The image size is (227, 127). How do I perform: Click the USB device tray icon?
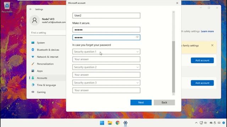click(x=215, y=123)
